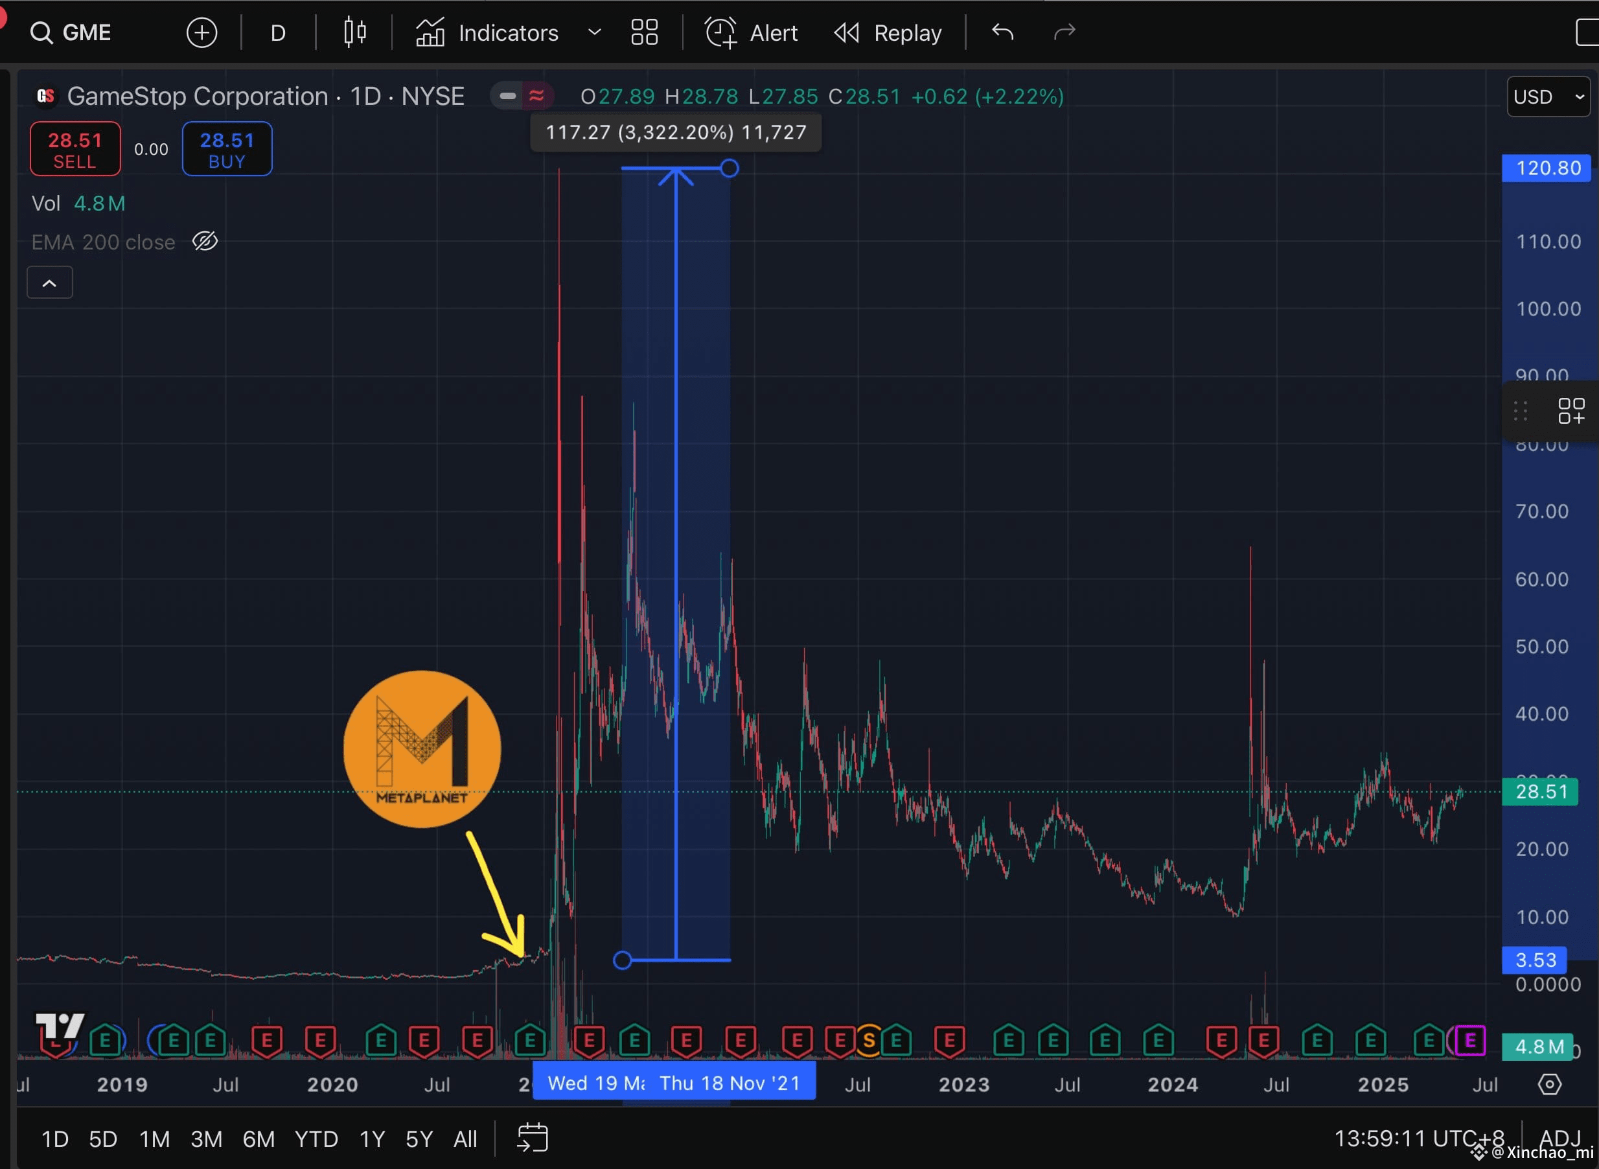Image resolution: width=1599 pixels, height=1169 pixels.
Task: Undo the last chart action
Action: coord(1002,32)
